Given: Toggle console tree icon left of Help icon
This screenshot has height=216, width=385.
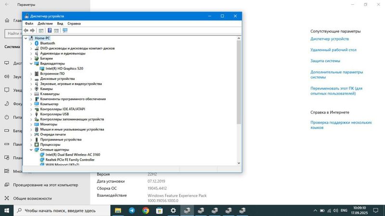Looking at the screenshot, I should tap(41, 30).
